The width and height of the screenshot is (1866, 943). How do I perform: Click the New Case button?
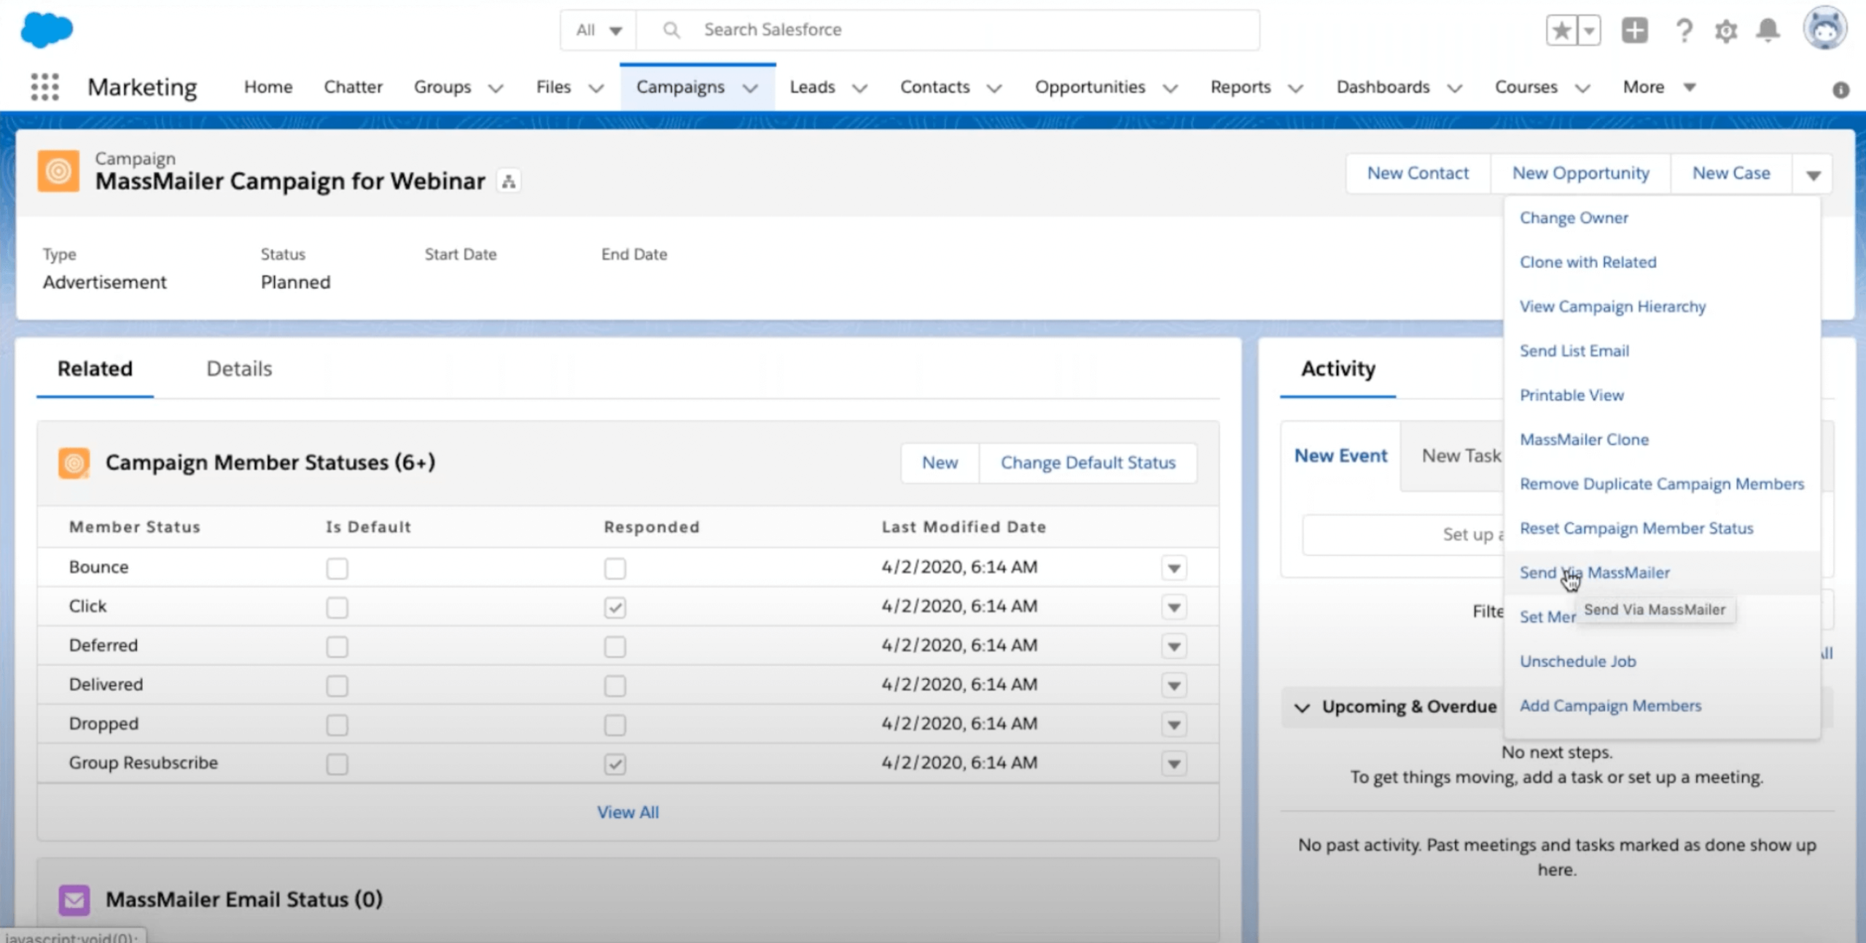(1731, 173)
